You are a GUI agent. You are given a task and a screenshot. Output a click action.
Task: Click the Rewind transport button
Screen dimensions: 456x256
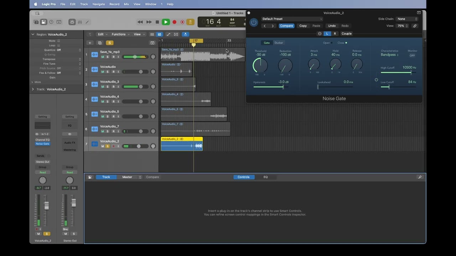[x=140, y=22]
